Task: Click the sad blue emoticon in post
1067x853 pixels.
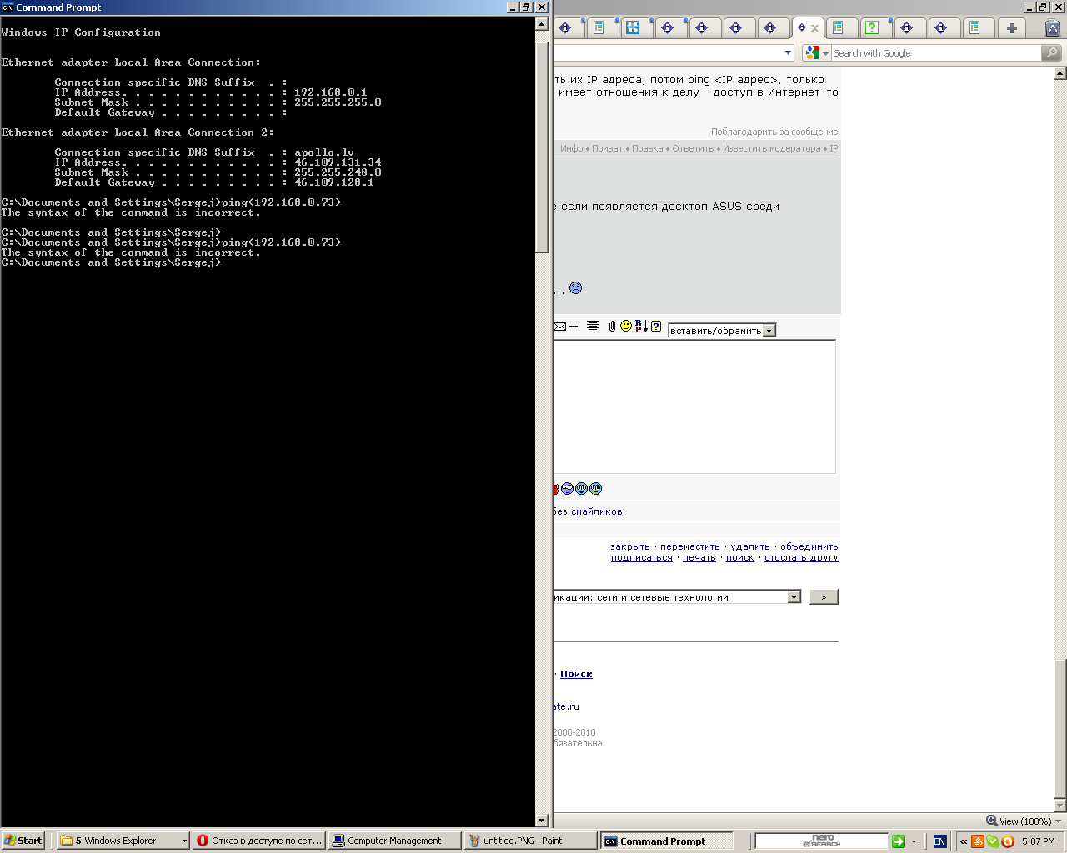Action: point(575,288)
